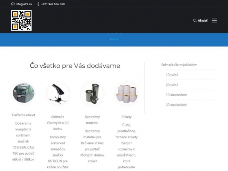Open Tlačiarne etikiet heading
The image size is (228, 171).
pyautogui.click(x=23, y=115)
